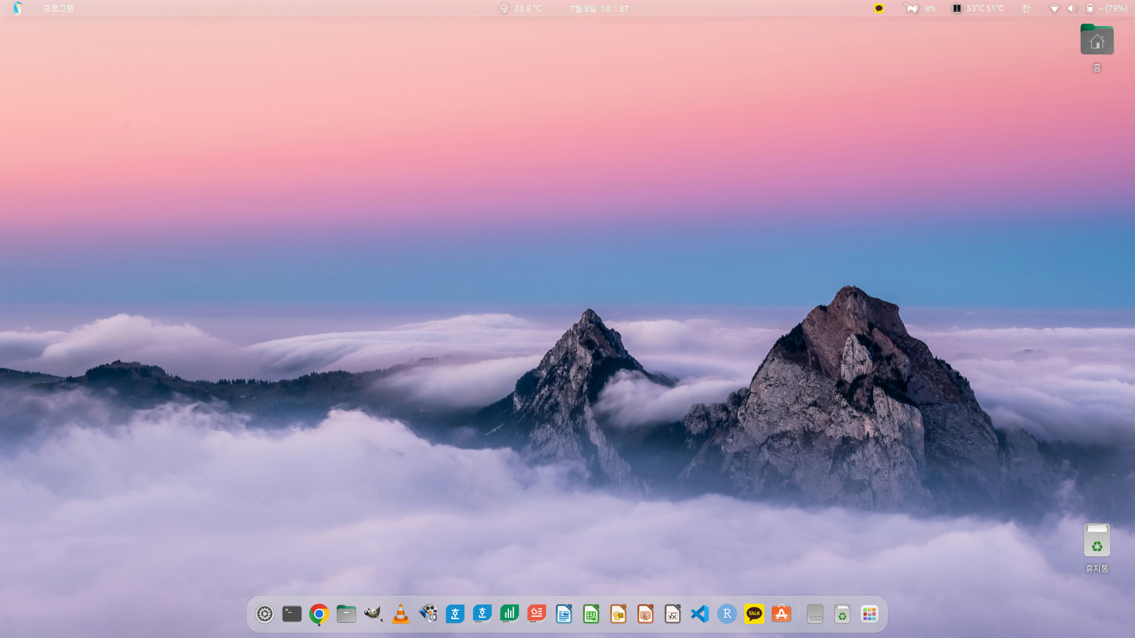This screenshot has height=638, width=1135.
Task: Open Wi-Fi network menu
Action: (1054, 8)
